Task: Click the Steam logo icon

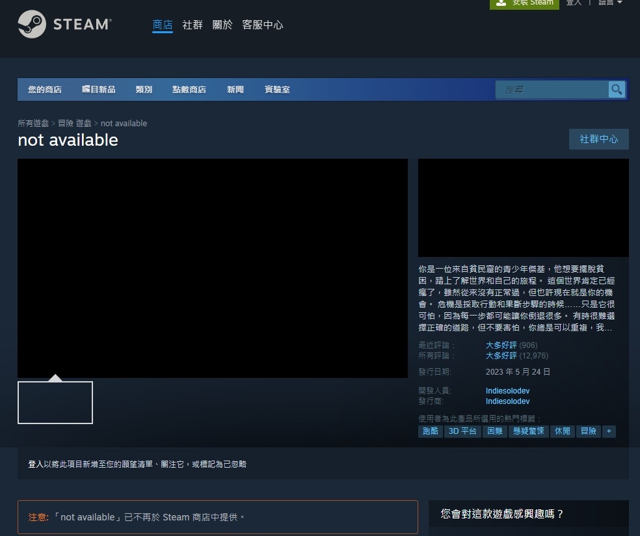Action: point(32,24)
